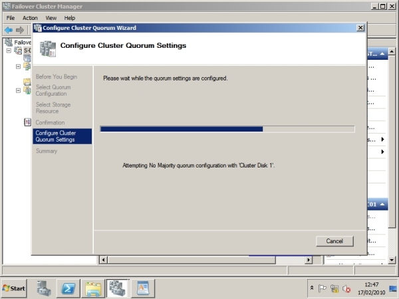Viewport: 399px width, 299px height.
Task: Click the 'Please wait' status message
Action: click(165, 78)
